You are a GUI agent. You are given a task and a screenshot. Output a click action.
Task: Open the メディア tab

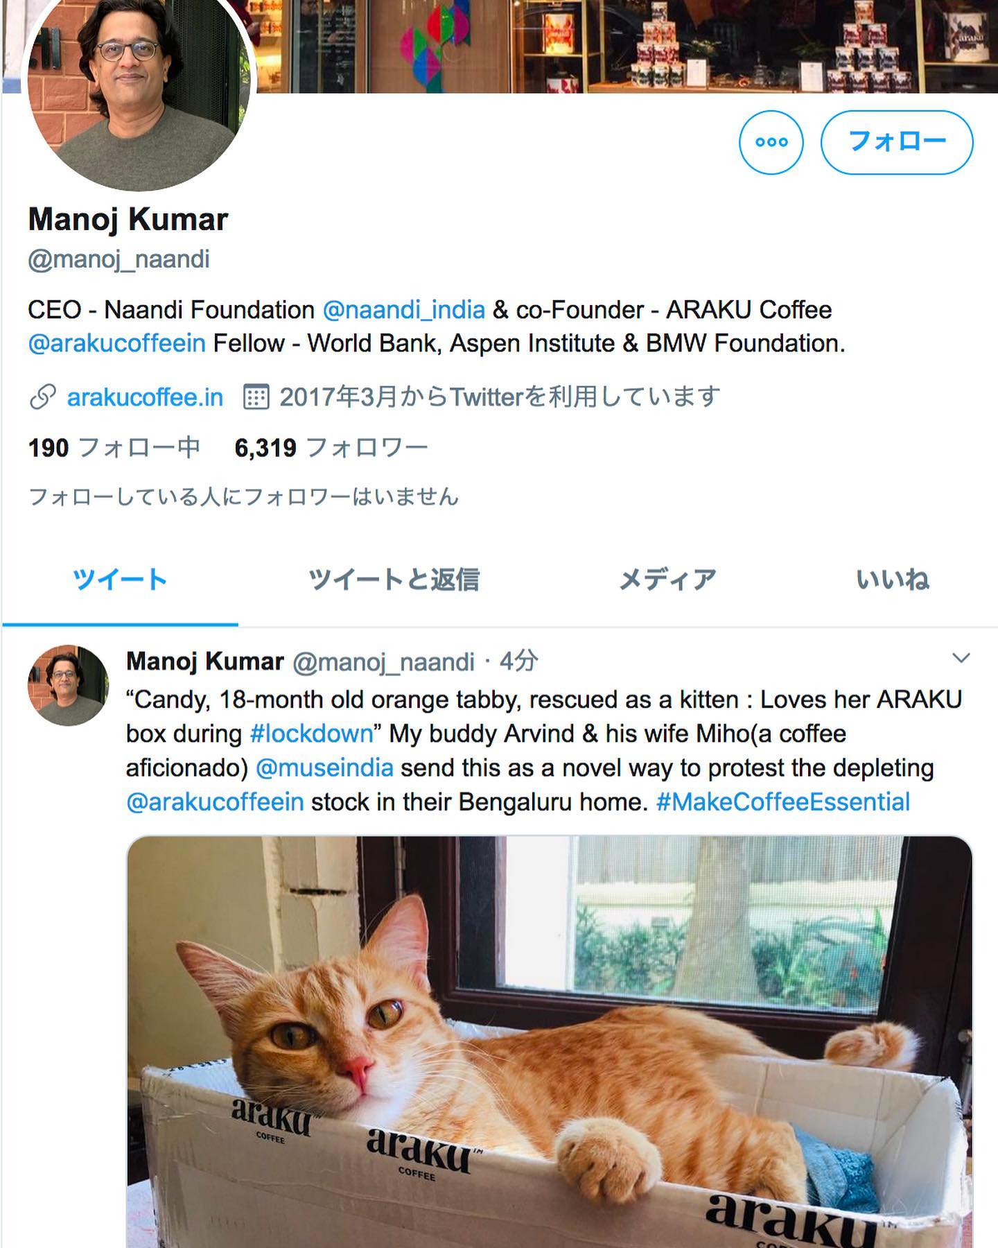point(667,579)
